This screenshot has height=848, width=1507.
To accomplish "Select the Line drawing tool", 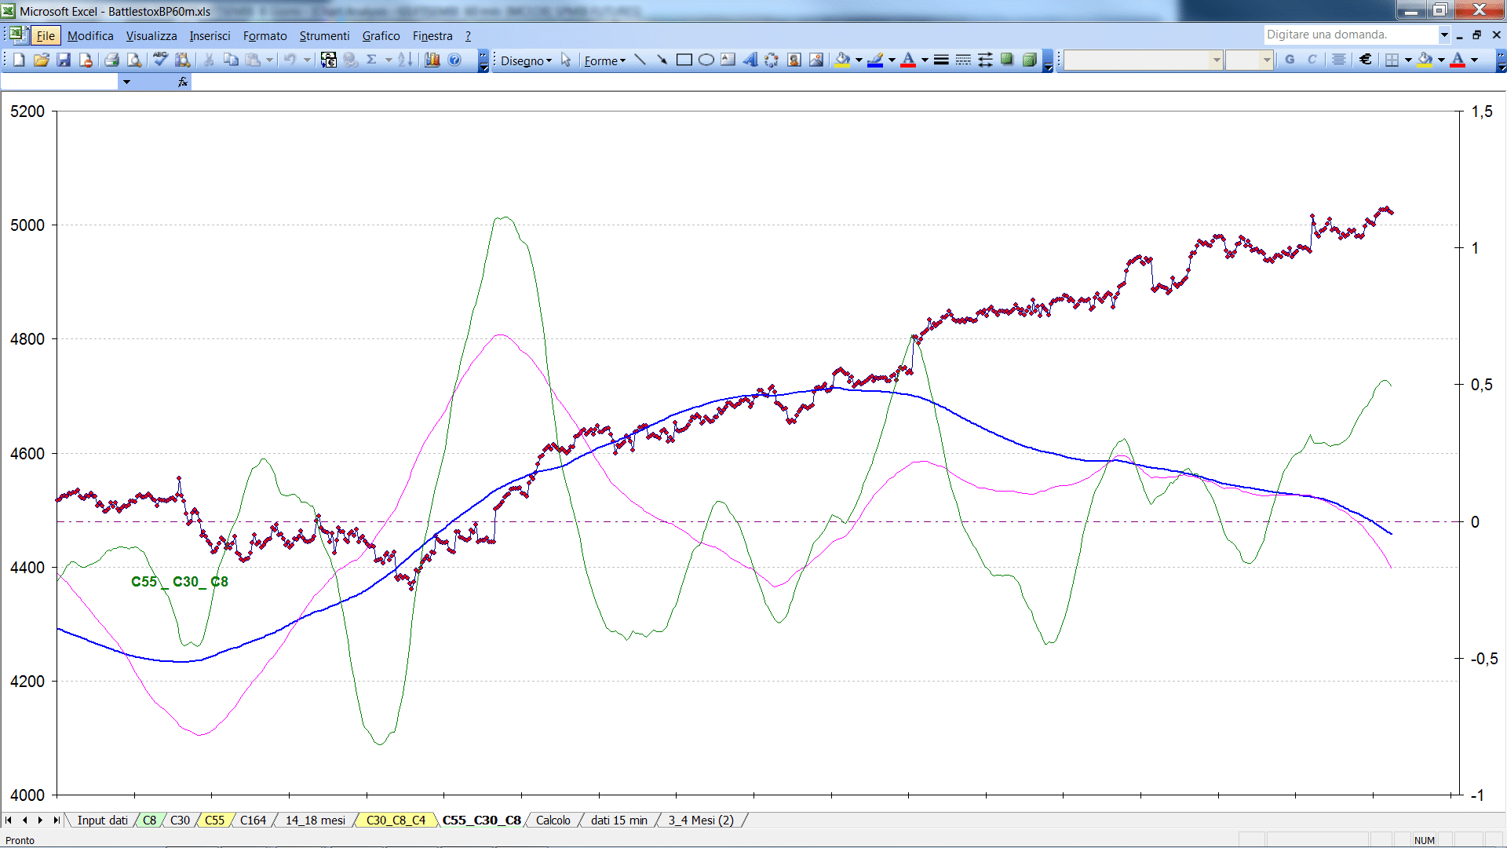I will pos(640,60).
